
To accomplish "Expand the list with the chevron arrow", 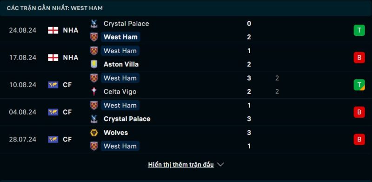I will pyautogui.click(x=220, y=164).
